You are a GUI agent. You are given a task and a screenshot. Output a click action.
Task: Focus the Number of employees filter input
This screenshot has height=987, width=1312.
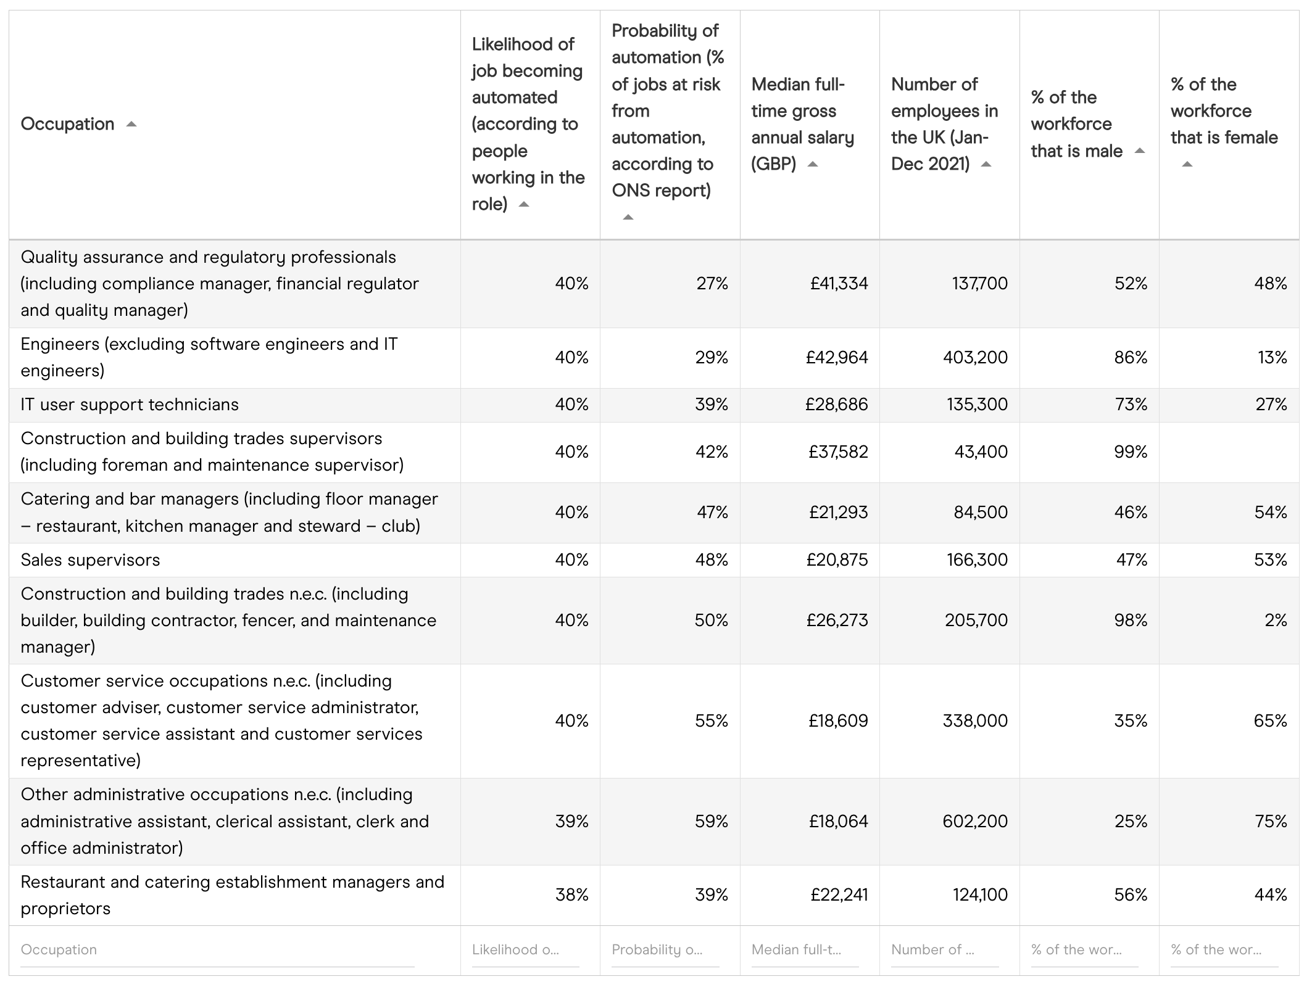pyautogui.click(x=945, y=951)
